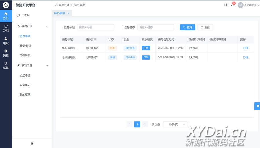Image resolution: width=260 pixels, height=148 pixels.
Task: Open the 流程 workflow icon
Action: coord(6,53)
